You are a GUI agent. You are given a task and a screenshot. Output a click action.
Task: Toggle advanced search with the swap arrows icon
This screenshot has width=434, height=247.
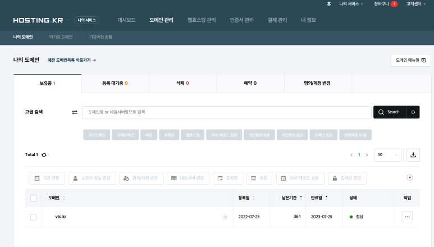click(x=75, y=112)
